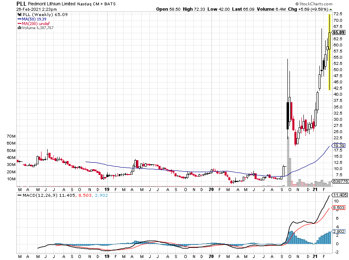Click the 8.503 signal line axis tag

[339, 207]
